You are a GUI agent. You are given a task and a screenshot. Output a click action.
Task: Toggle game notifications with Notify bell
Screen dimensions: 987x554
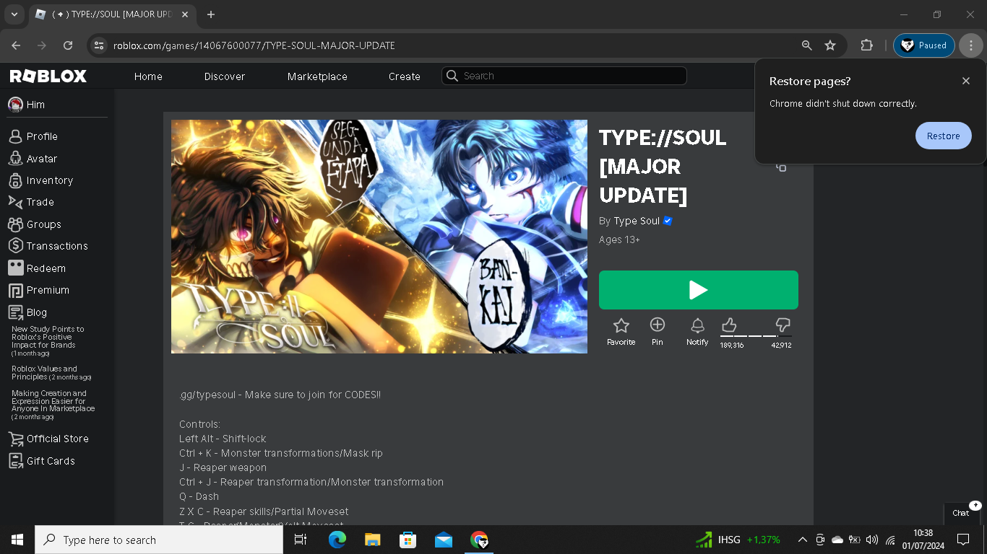tap(697, 332)
